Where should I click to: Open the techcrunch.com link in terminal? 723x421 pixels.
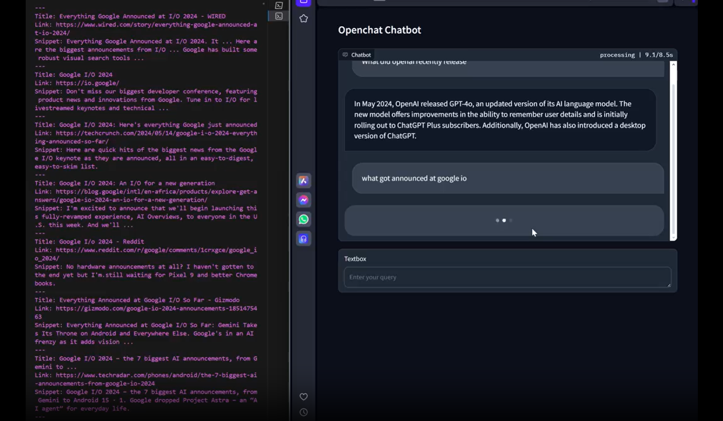pyautogui.click(x=146, y=137)
